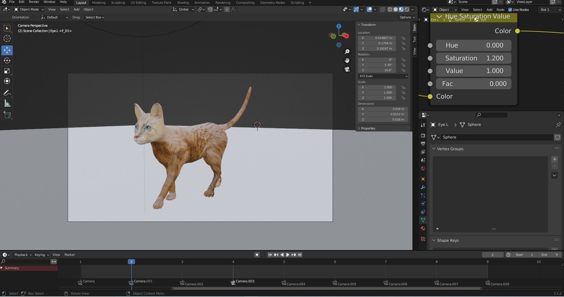Activate the Rotate tool
The image size is (564, 297).
click(7, 60)
